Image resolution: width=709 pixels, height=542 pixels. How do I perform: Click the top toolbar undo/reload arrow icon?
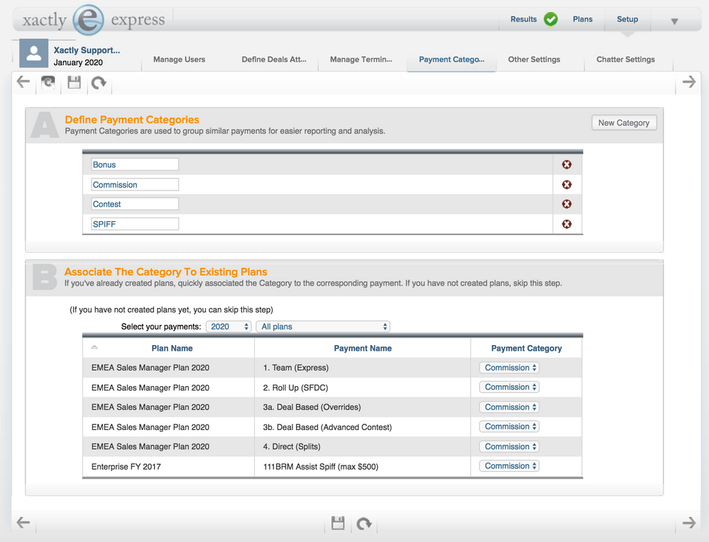pyautogui.click(x=99, y=83)
